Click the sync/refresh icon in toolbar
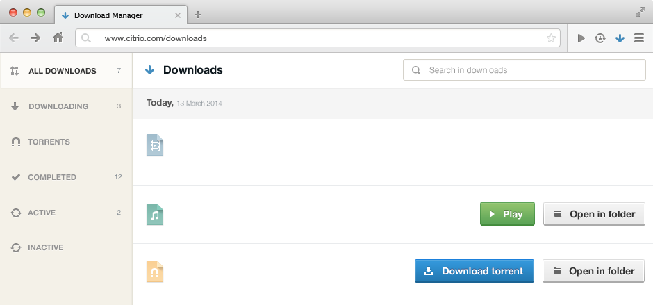The width and height of the screenshot is (653, 305). pos(600,38)
